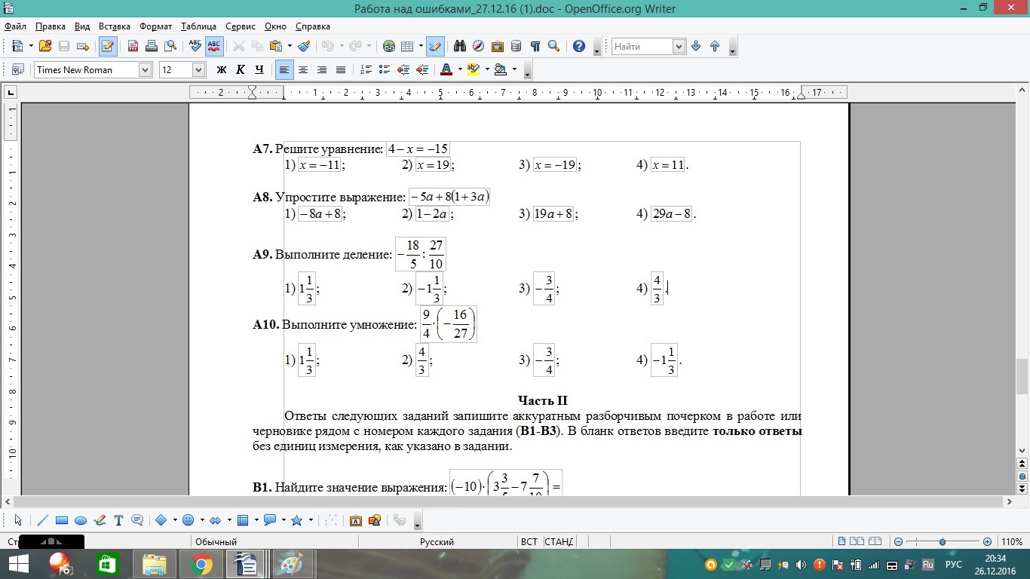Toggle Nonprinting Characters
This screenshot has height=579, width=1030.
pos(535,46)
